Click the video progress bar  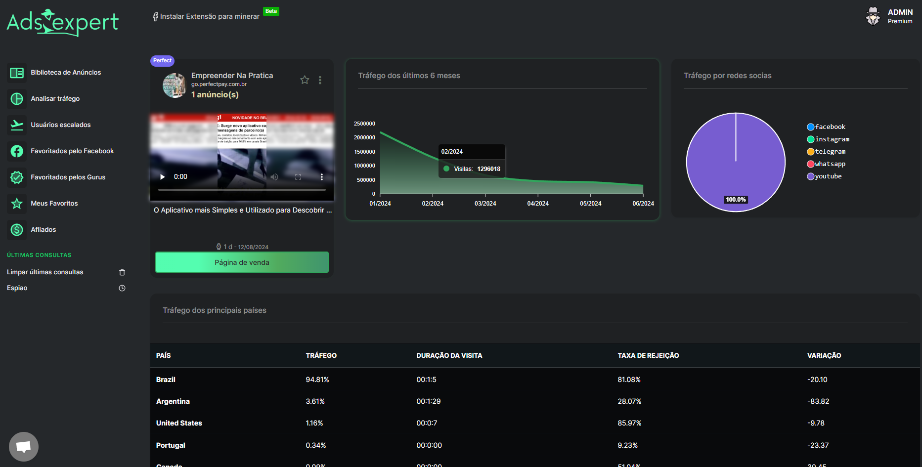(242, 190)
